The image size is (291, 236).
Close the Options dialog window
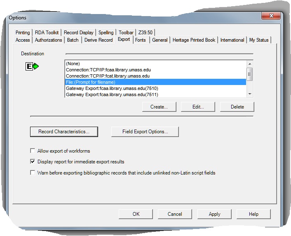[271, 15]
